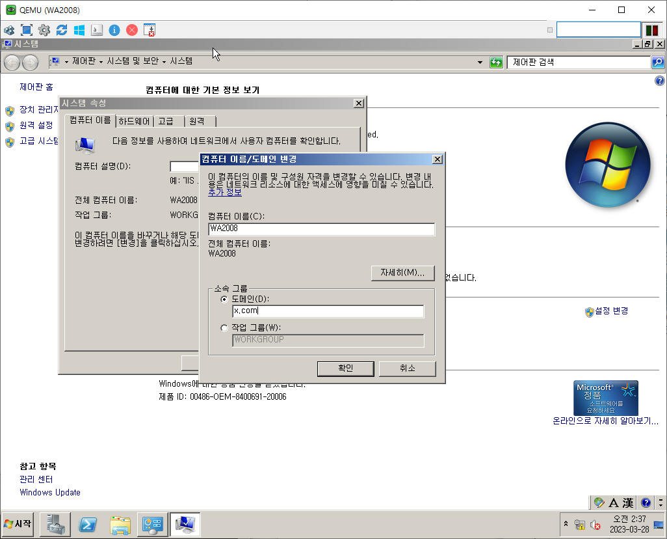Open the 원격 설정 link
The image size is (667, 539).
click(x=36, y=125)
